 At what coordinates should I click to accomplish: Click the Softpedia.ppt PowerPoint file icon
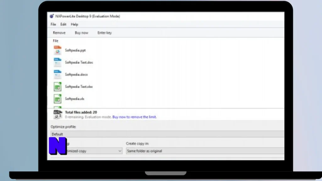(x=58, y=50)
